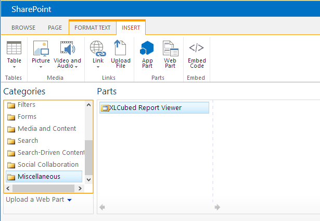The height and width of the screenshot is (221, 320).
Task: Click the Upload File icon
Action: click(120, 47)
